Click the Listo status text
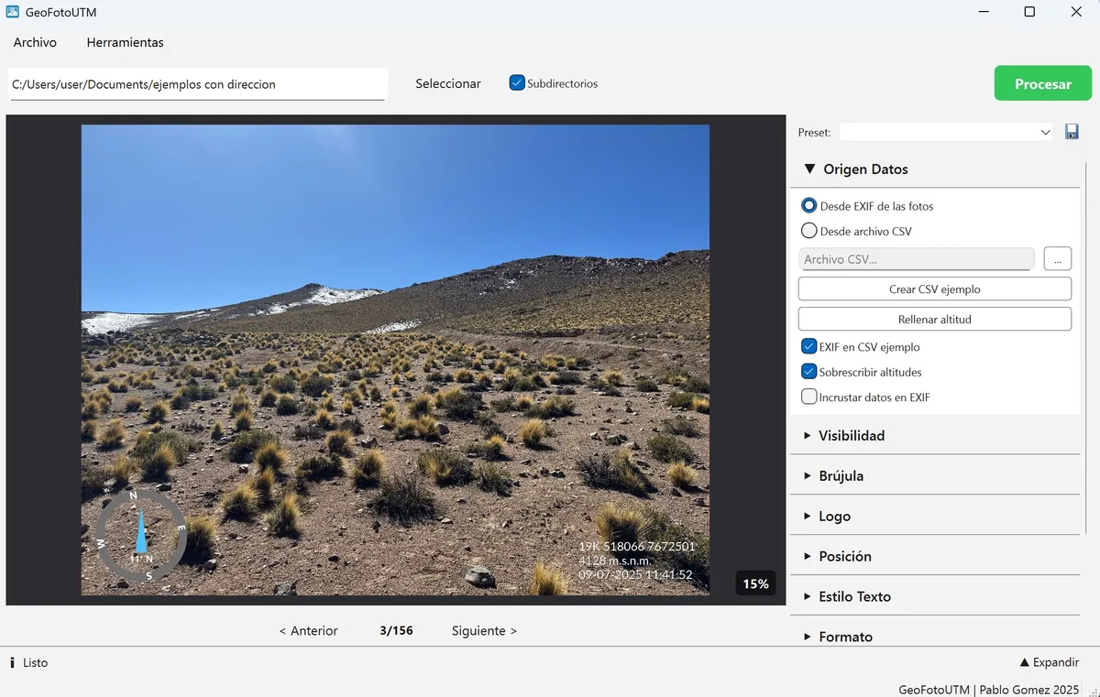Image resolution: width=1100 pixels, height=697 pixels. coord(35,662)
